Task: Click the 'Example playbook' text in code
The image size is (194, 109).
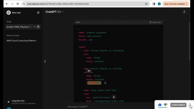Action: point(96,33)
